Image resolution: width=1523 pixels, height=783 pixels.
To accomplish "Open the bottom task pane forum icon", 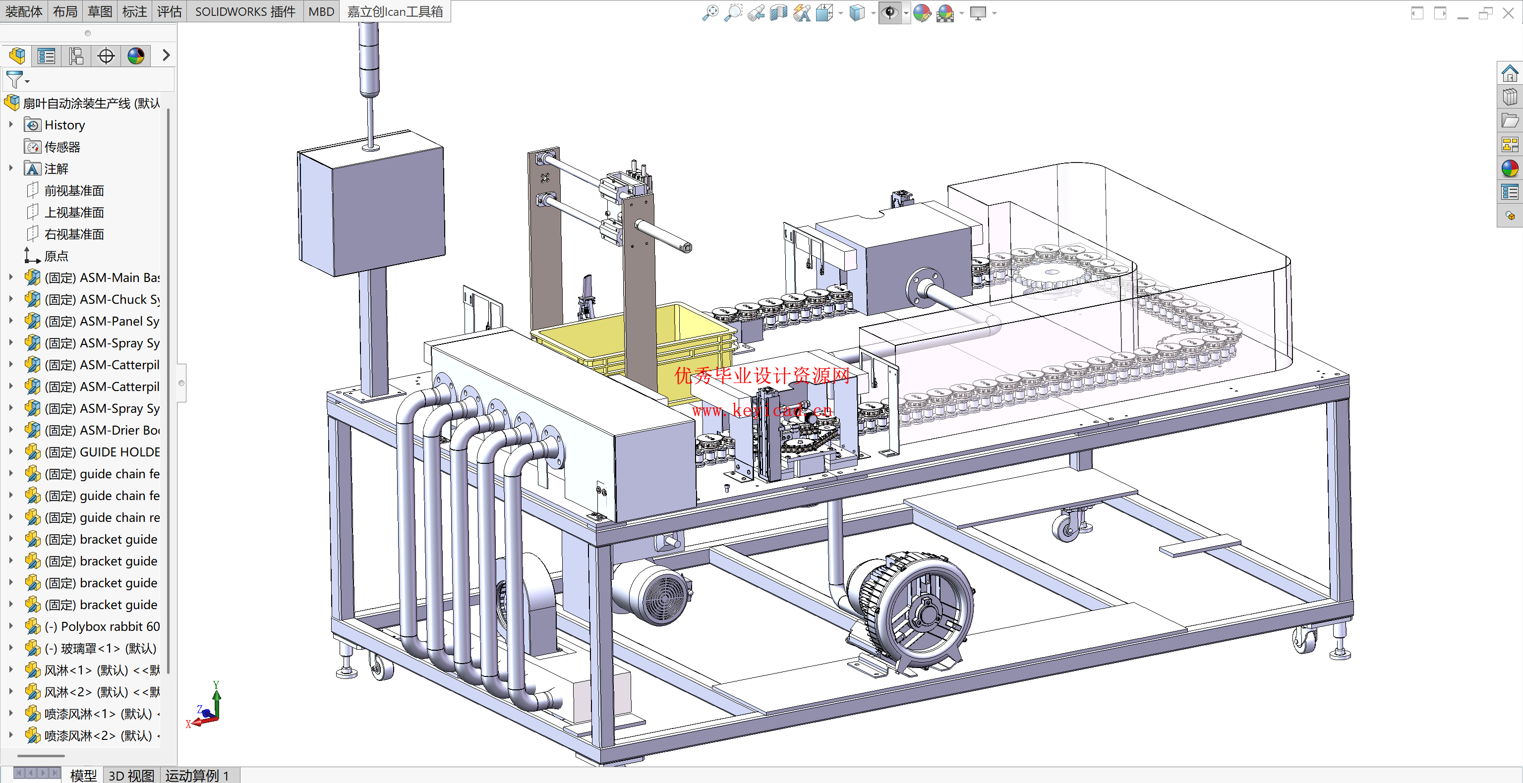I will tap(1510, 216).
